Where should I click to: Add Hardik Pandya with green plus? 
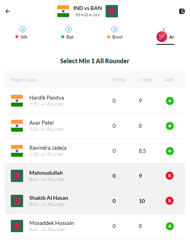[170, 101]
